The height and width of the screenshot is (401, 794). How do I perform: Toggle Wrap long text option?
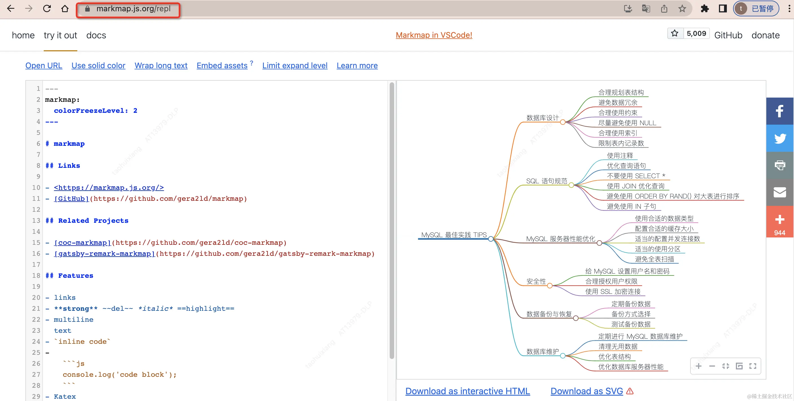point(161,65)
